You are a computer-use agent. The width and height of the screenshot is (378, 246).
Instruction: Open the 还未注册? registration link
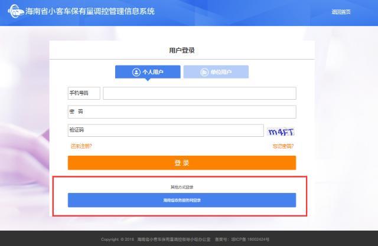point(81,146)
